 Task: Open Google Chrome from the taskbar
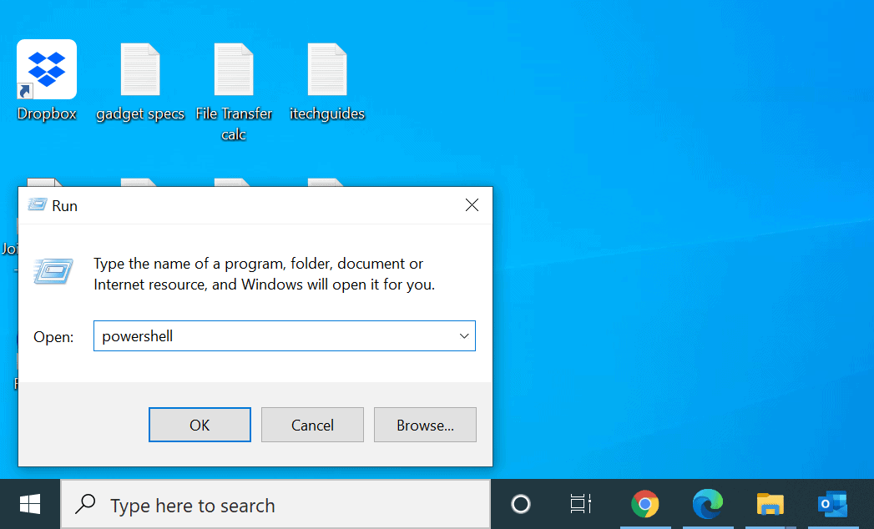(645, 504)
